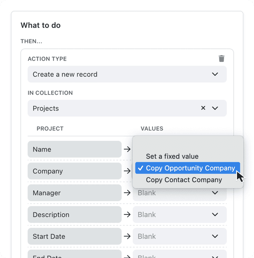Click the arrow next to Manager
Viewport: 254px width, 258px height.
click(127, 193)
